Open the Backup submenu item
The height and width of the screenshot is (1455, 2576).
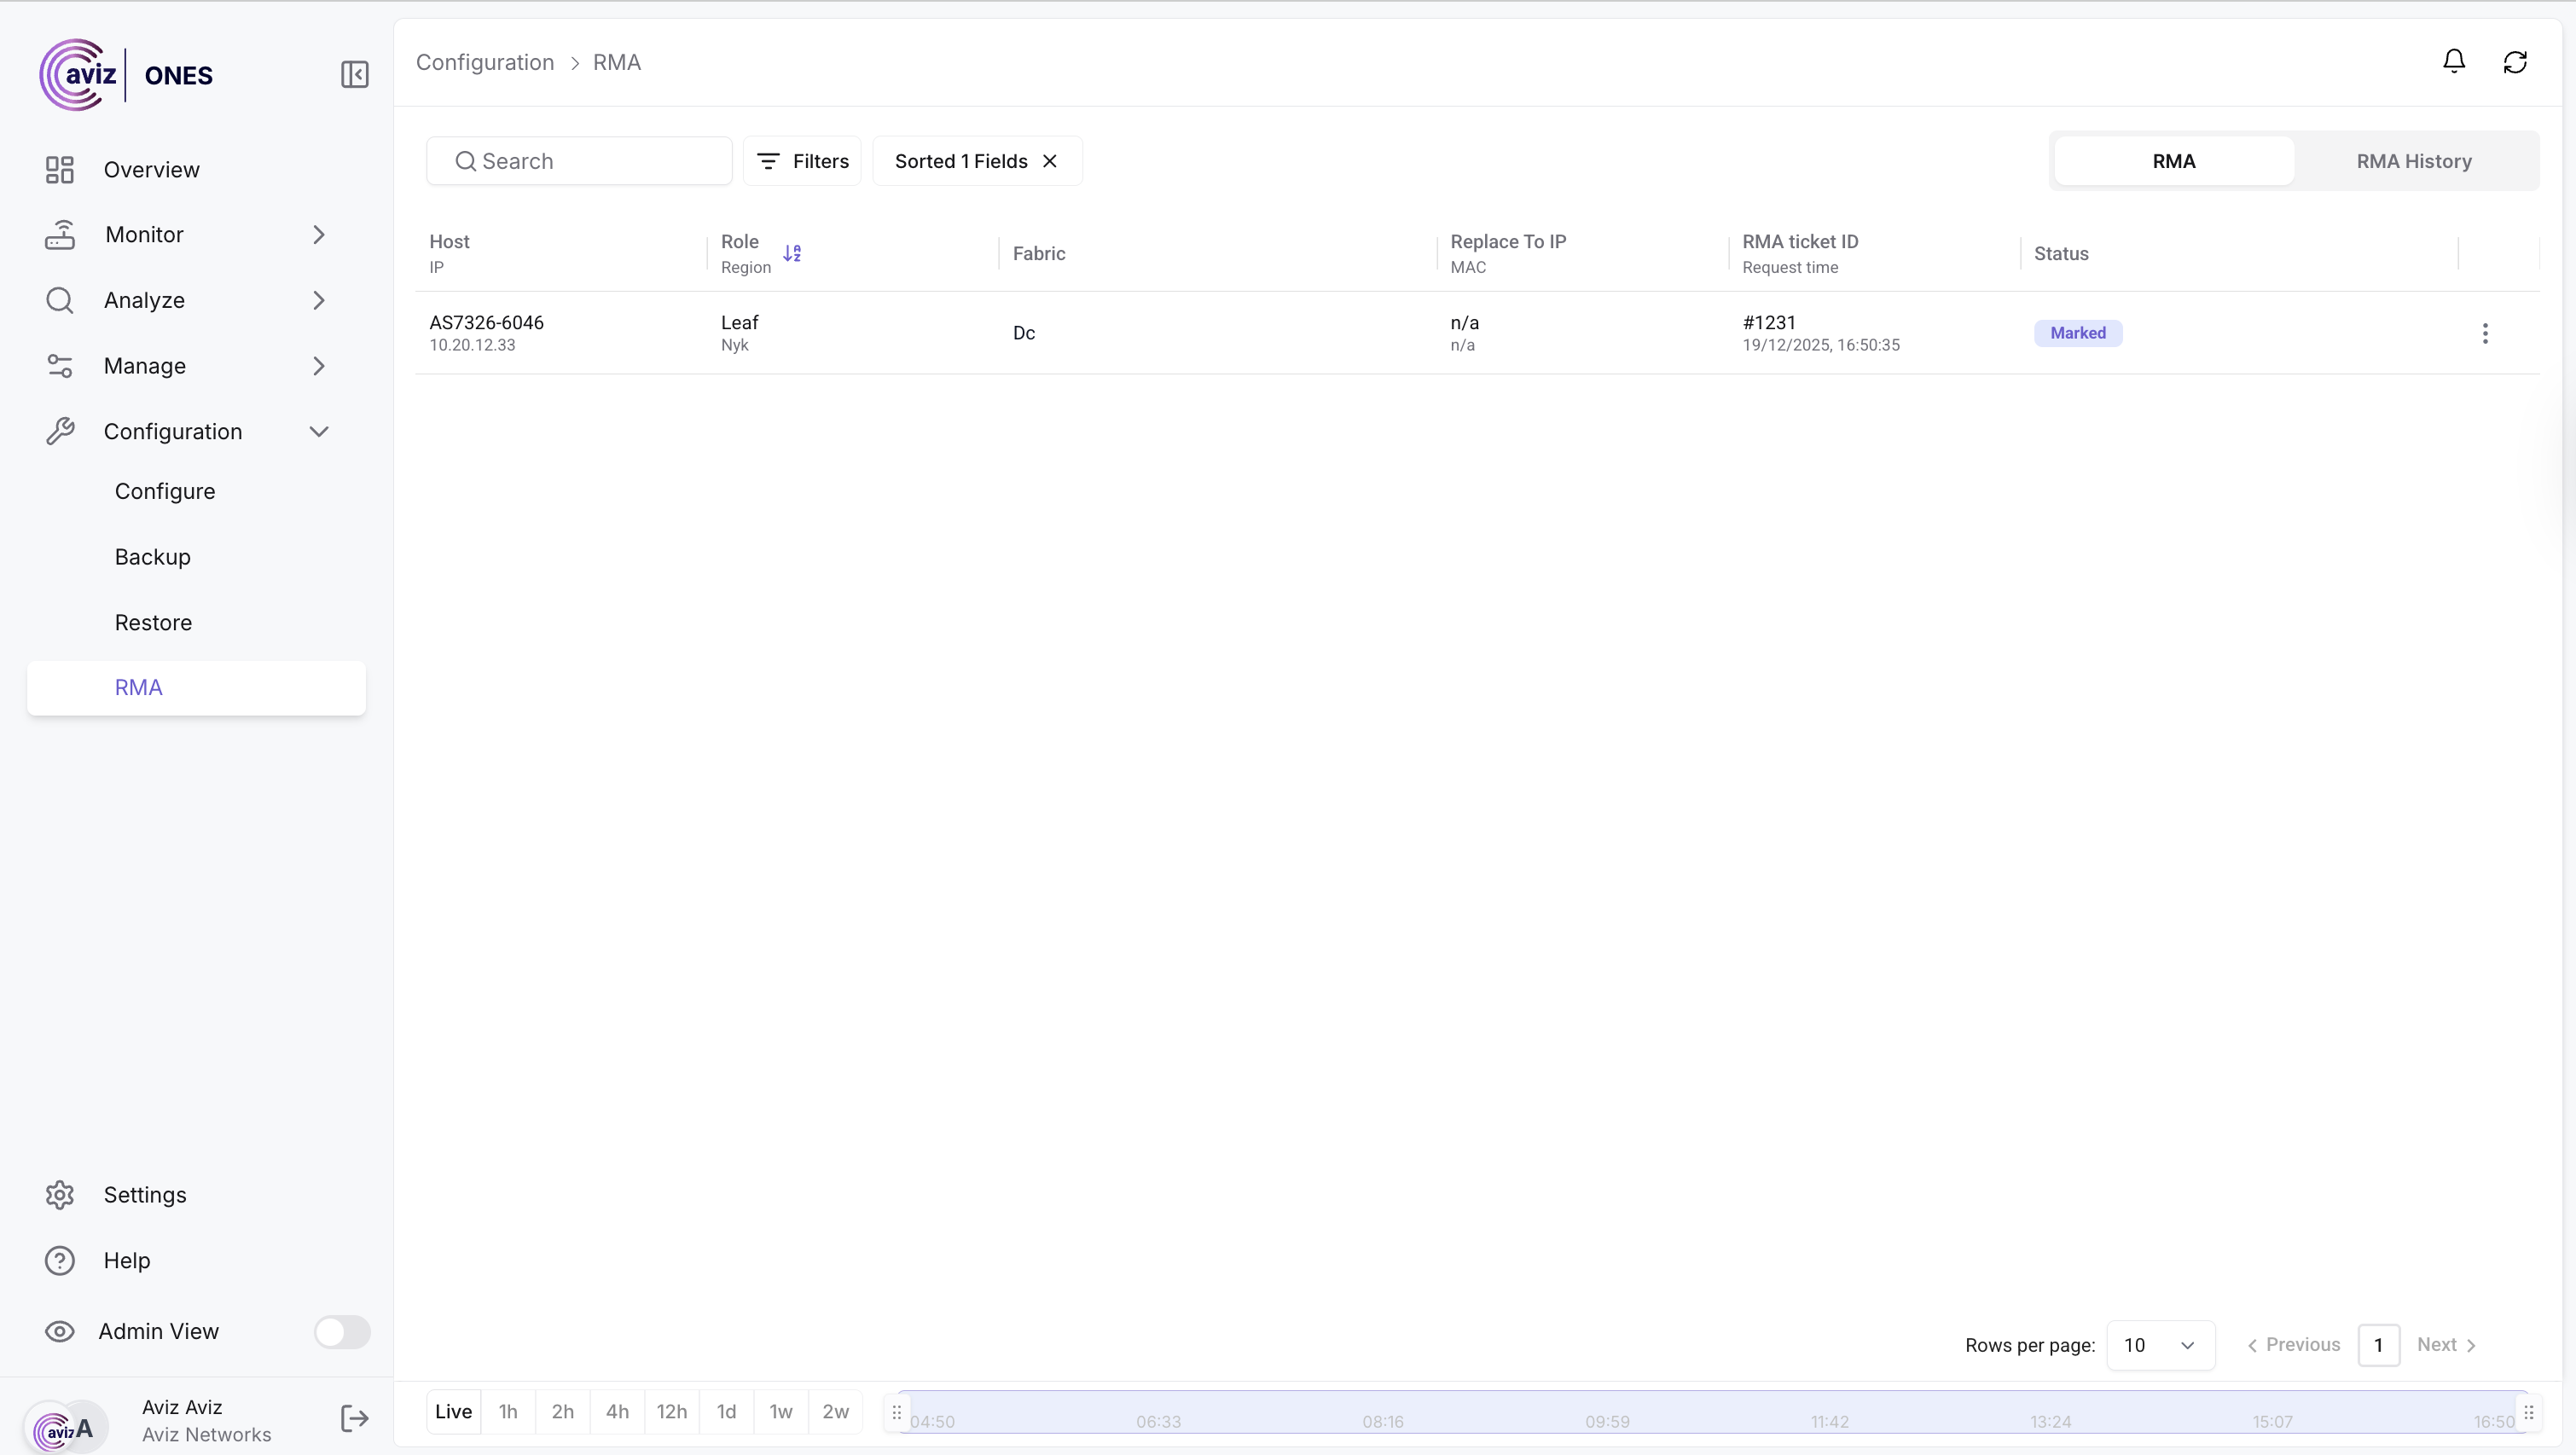coord(152,557)
